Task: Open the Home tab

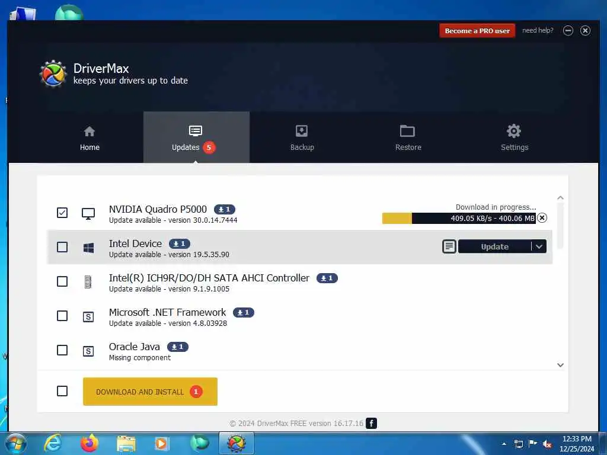Action: [x=90, y=137]
